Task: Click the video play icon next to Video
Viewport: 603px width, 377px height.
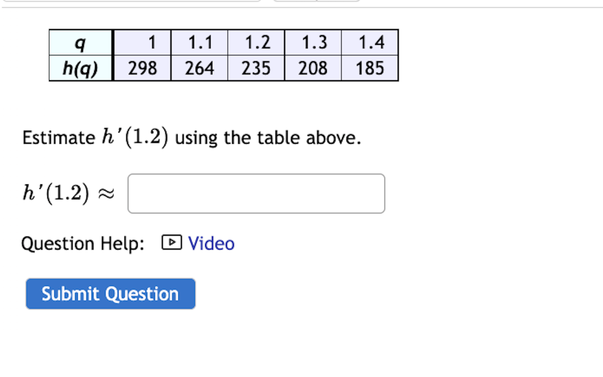Action: click(171, 243)
